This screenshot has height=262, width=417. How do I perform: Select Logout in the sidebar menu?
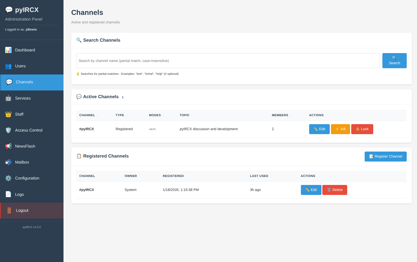point(22,210)
